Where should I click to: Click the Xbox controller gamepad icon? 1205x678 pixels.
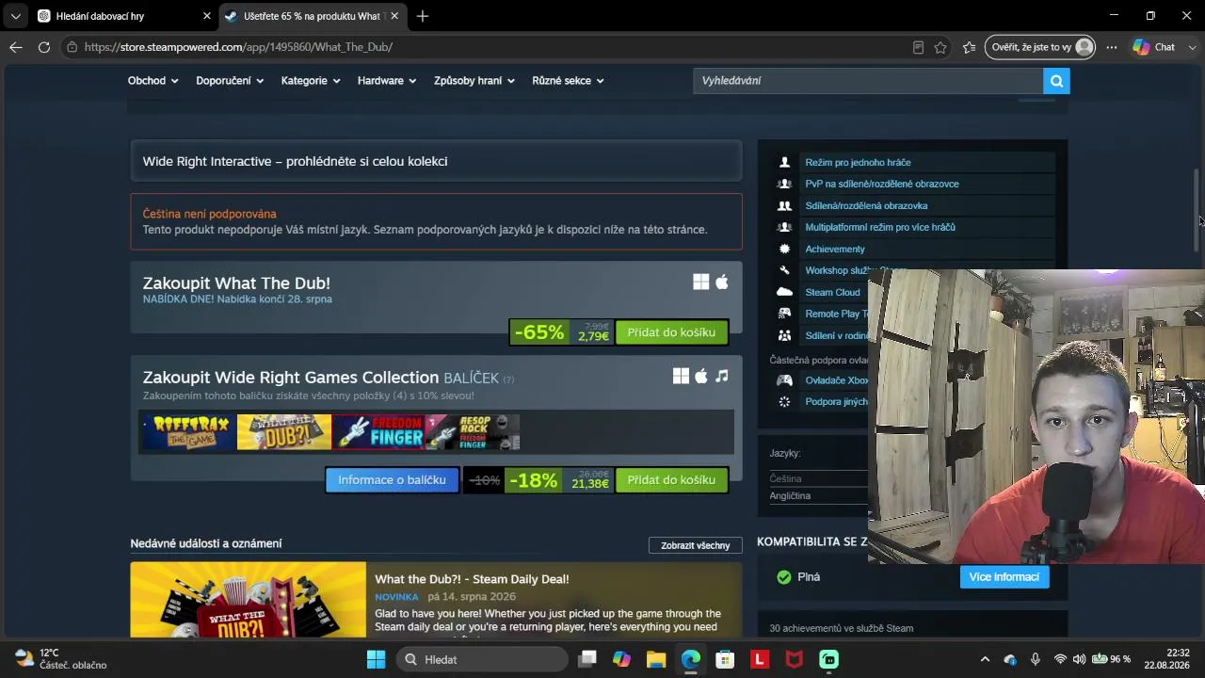784,380
